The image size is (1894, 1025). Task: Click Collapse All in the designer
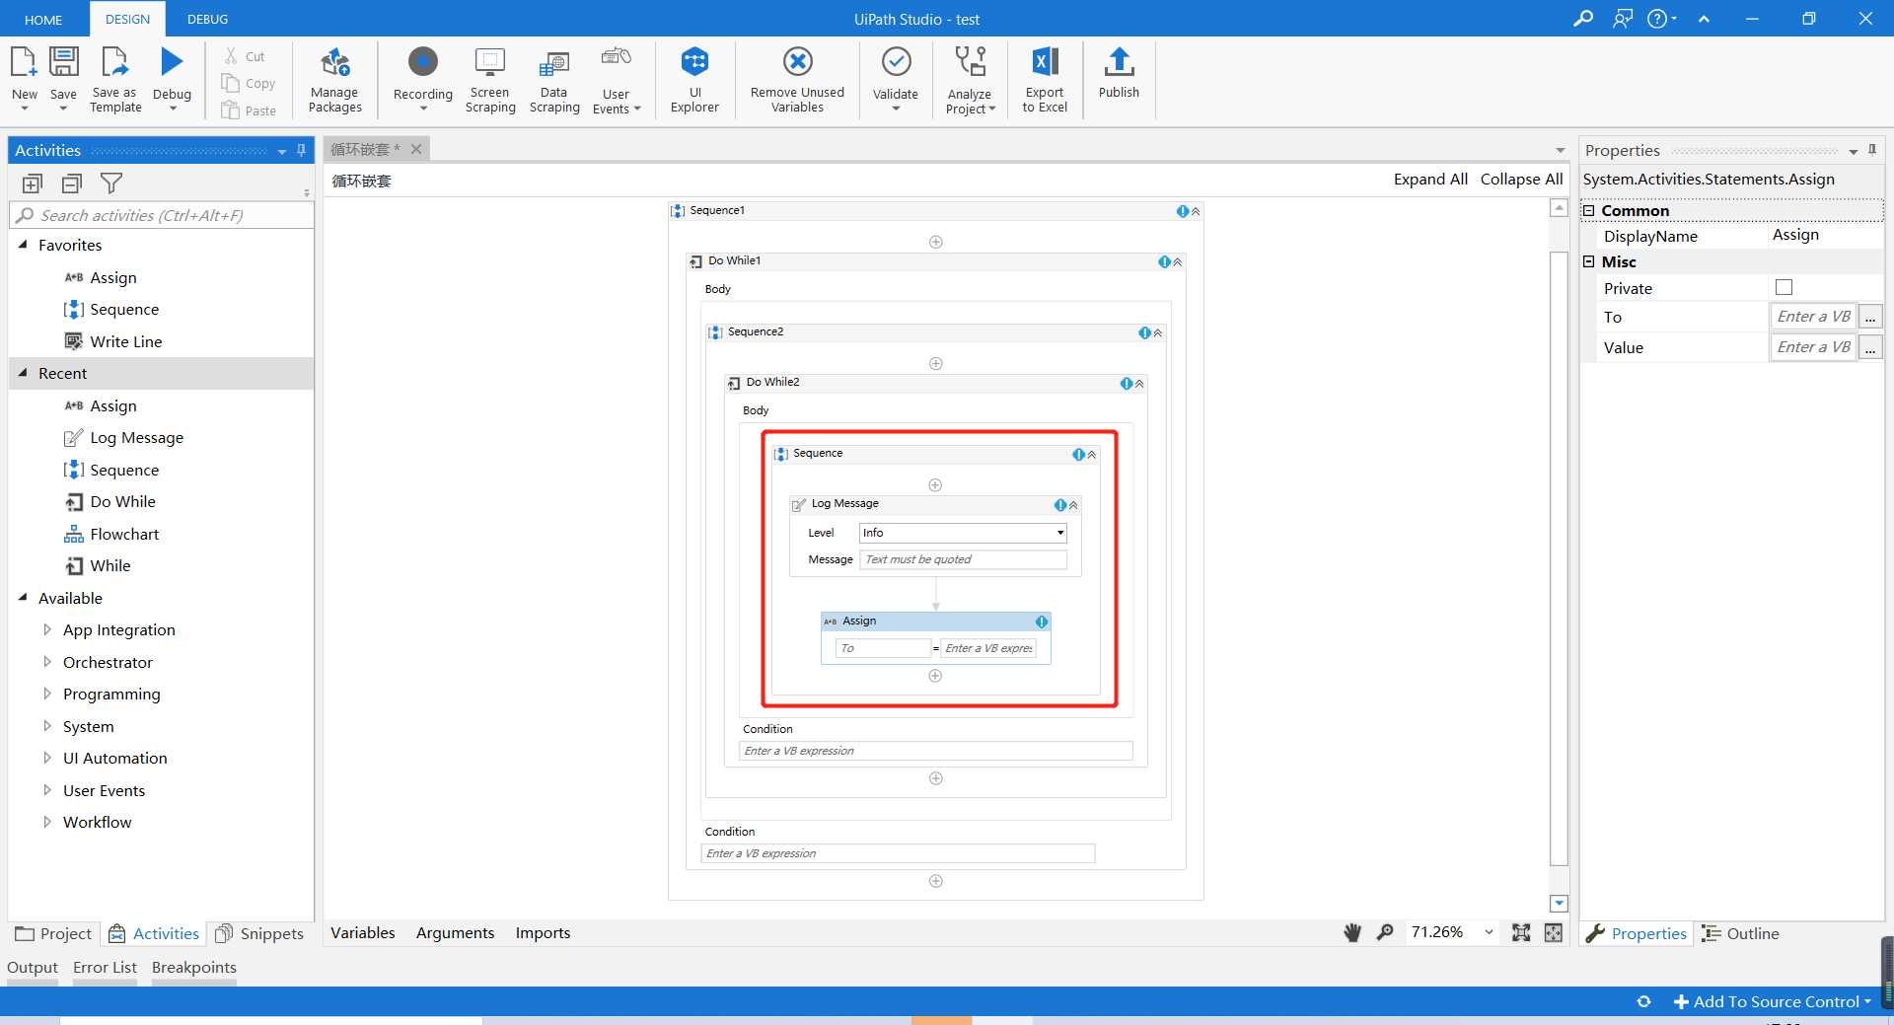(1521, 179)
